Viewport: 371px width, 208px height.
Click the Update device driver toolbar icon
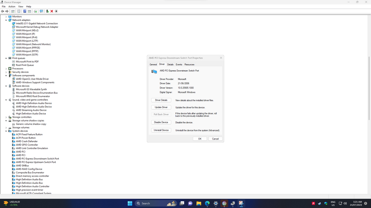pyautogui.click(x=35, y=11)
